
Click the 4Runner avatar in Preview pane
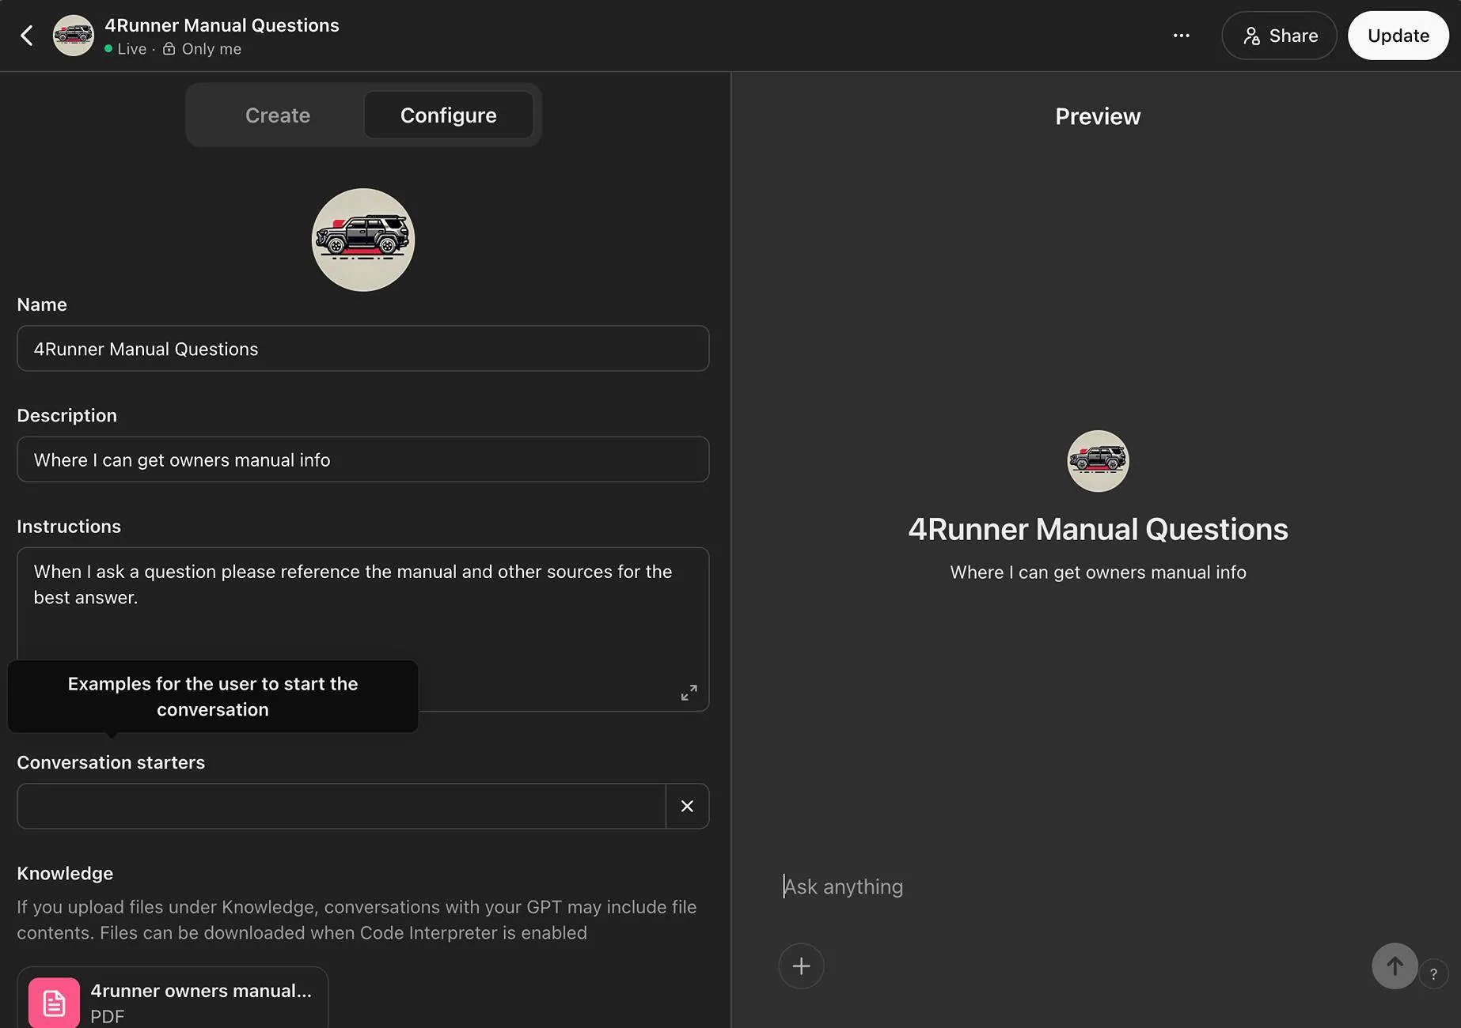pyautogui.click(x=1098, y=461)
